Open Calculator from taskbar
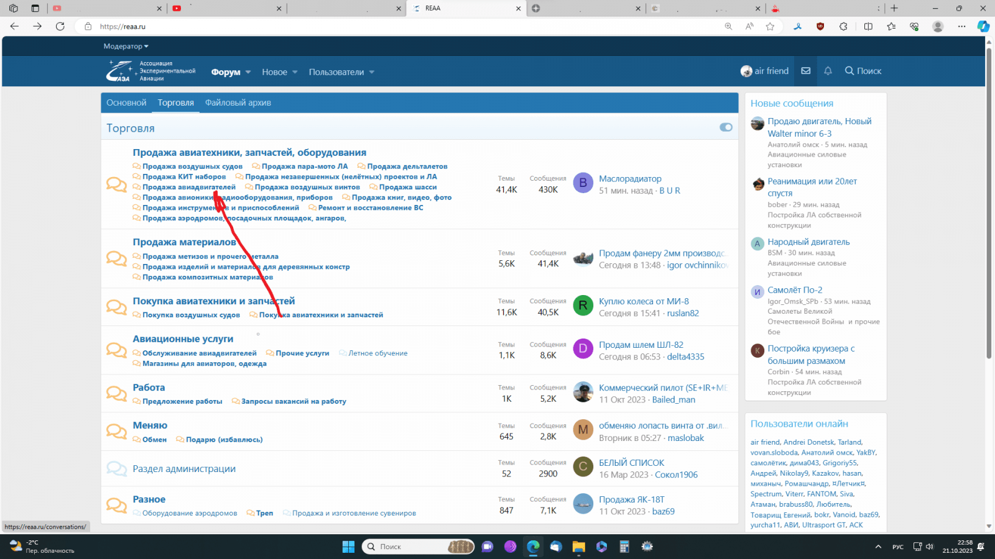The height and width of the screenshot is (559, 995). (x=624, y=547)
